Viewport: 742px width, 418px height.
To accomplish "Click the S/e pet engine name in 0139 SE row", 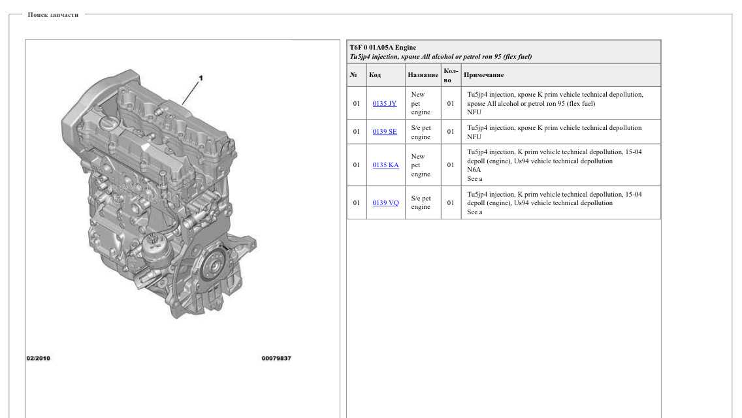I will point(421,132).
